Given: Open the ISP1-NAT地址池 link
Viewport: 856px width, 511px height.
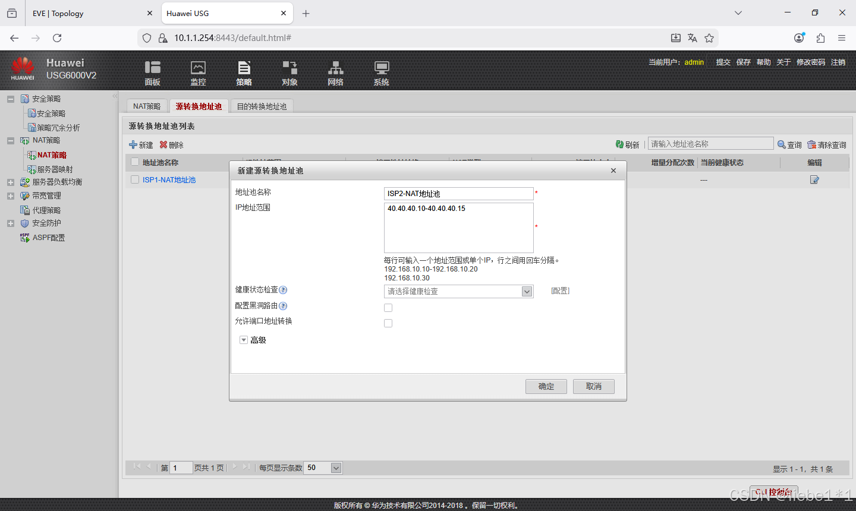Looking at the screenshot, I should [169, 179].
